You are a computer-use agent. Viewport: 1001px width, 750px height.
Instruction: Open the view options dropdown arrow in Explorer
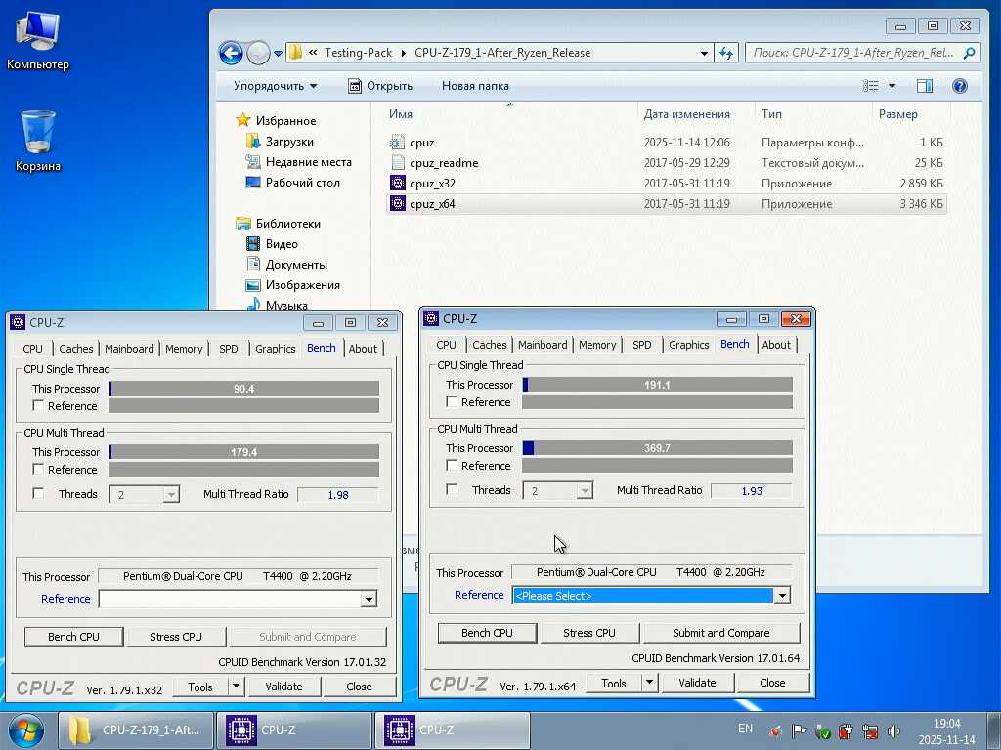(892, 86)
